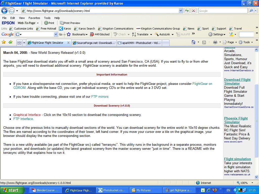
Task: Click Google toolbar Bookmarks star
Action: (69, 34)
